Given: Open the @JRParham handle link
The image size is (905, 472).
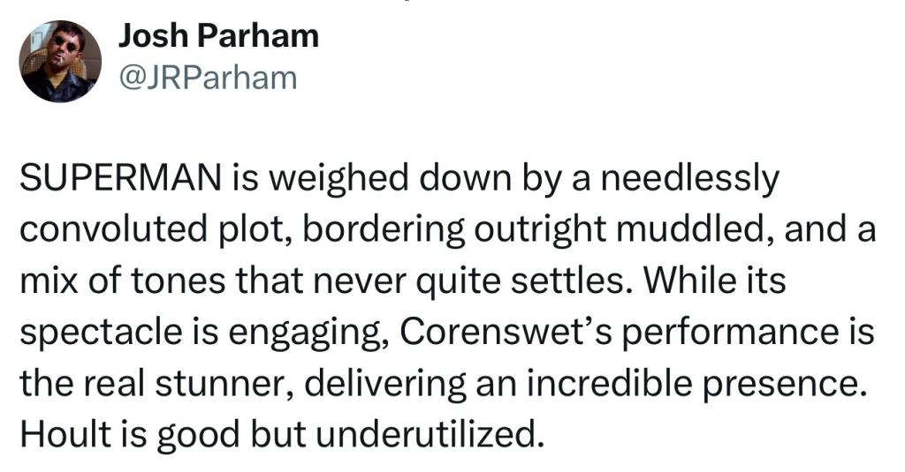Looking at the screenshot, I should click(x=208, y=79).
